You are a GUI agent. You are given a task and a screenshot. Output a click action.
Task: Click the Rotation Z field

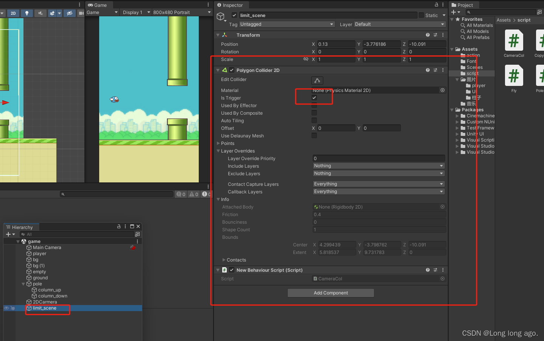(x=427, y=52)
